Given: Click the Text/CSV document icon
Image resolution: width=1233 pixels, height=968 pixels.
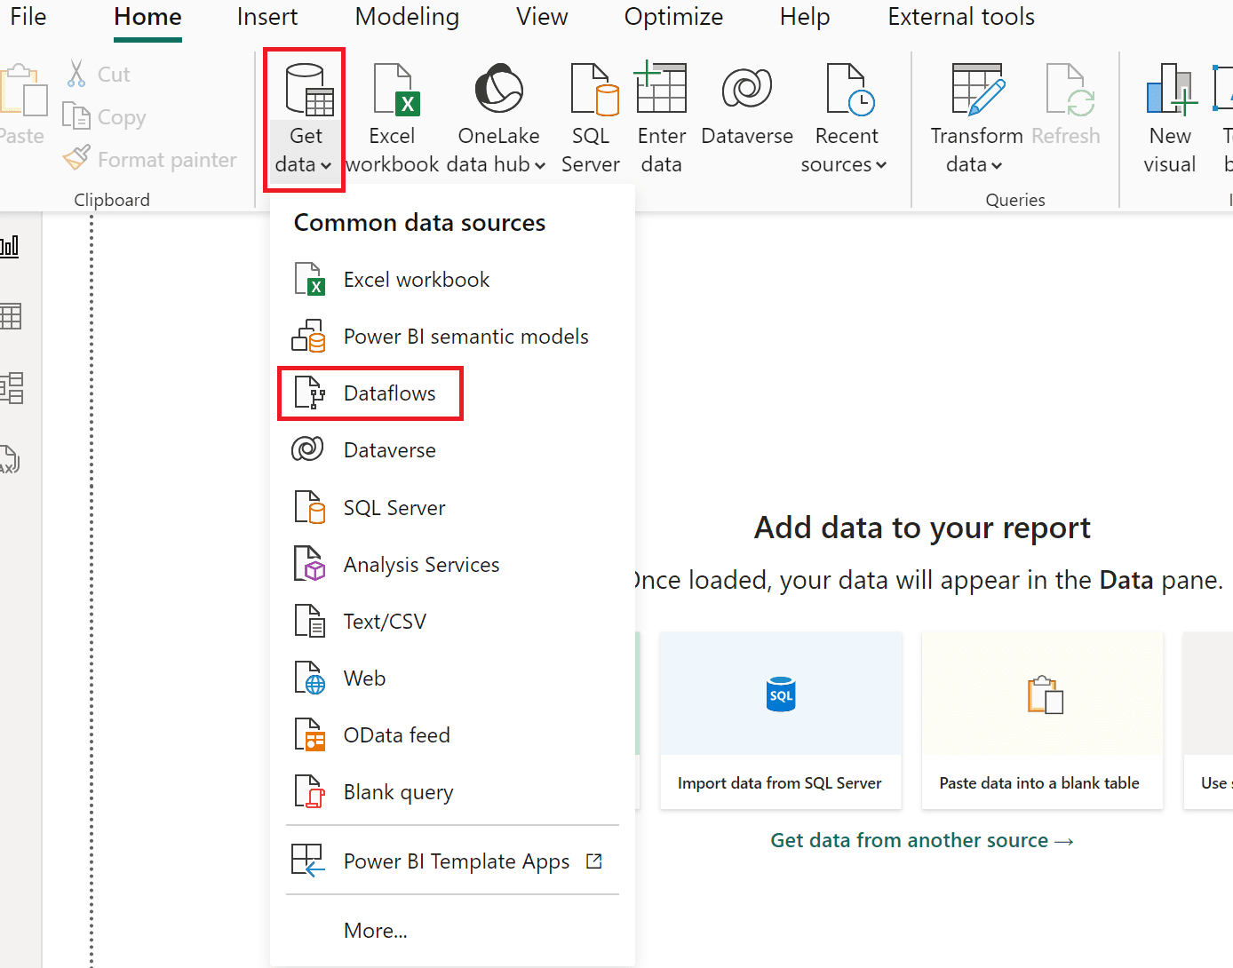Looking at the screenshot, I should [310, 621].
